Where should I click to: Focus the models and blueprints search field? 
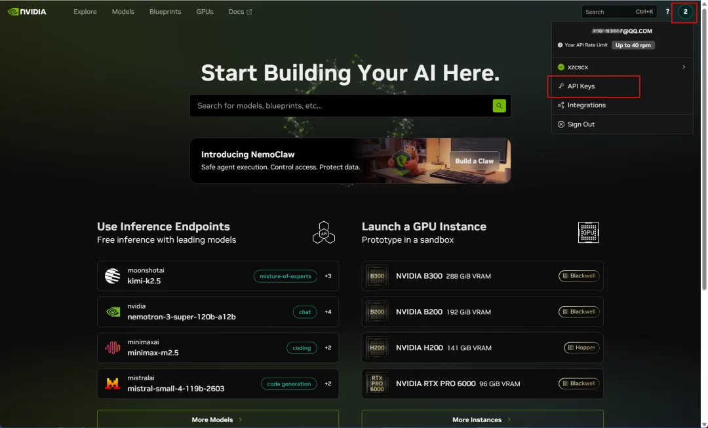(x=341, y=105)
